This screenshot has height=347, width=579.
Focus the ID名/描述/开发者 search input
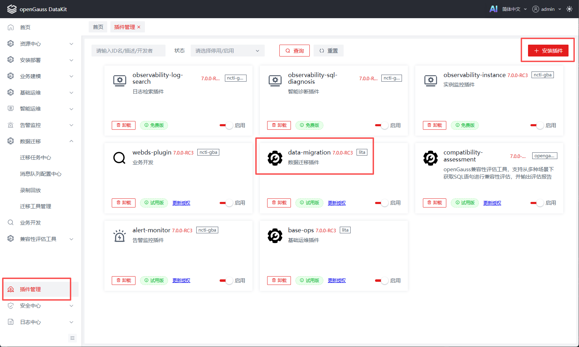coord(129,51)
